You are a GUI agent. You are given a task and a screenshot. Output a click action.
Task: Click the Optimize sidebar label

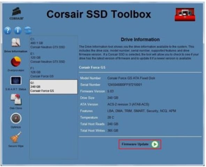point(16,127)
